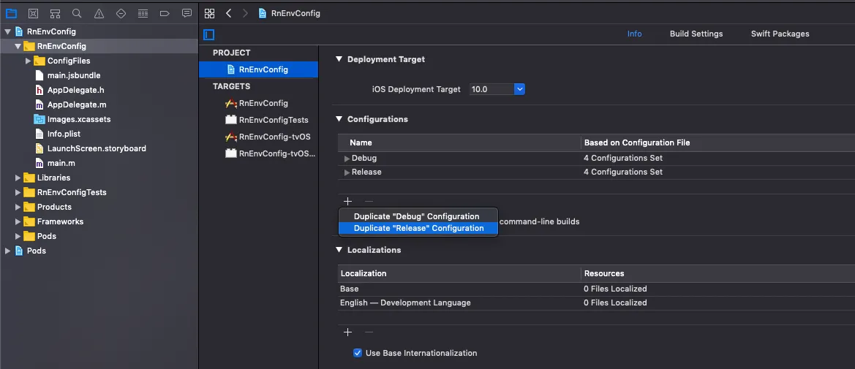The height and width of the screenshot is (369, 855).
Task: Open the Find navigator magnifier icon
Action: click(77, 13)
